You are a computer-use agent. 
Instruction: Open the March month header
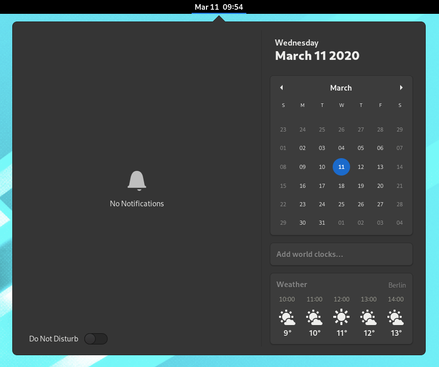[x=341, y=88]
